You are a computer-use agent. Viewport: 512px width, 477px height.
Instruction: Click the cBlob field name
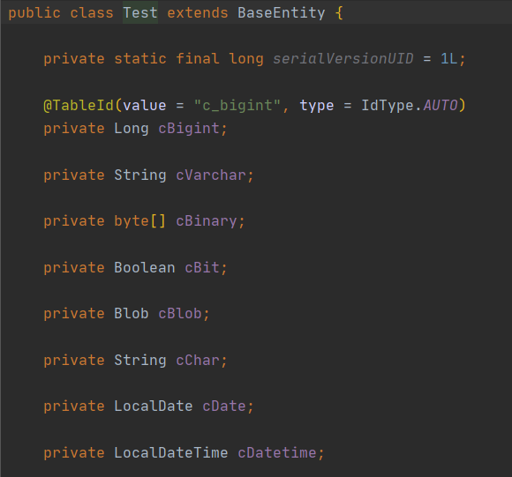[x=180, y=314]
